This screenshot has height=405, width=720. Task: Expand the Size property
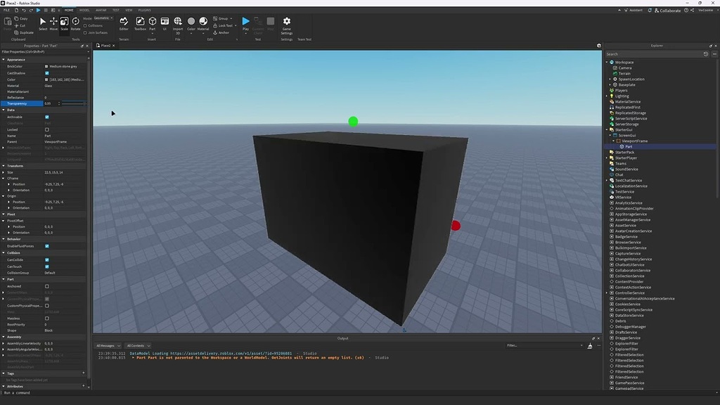(4, 172)
